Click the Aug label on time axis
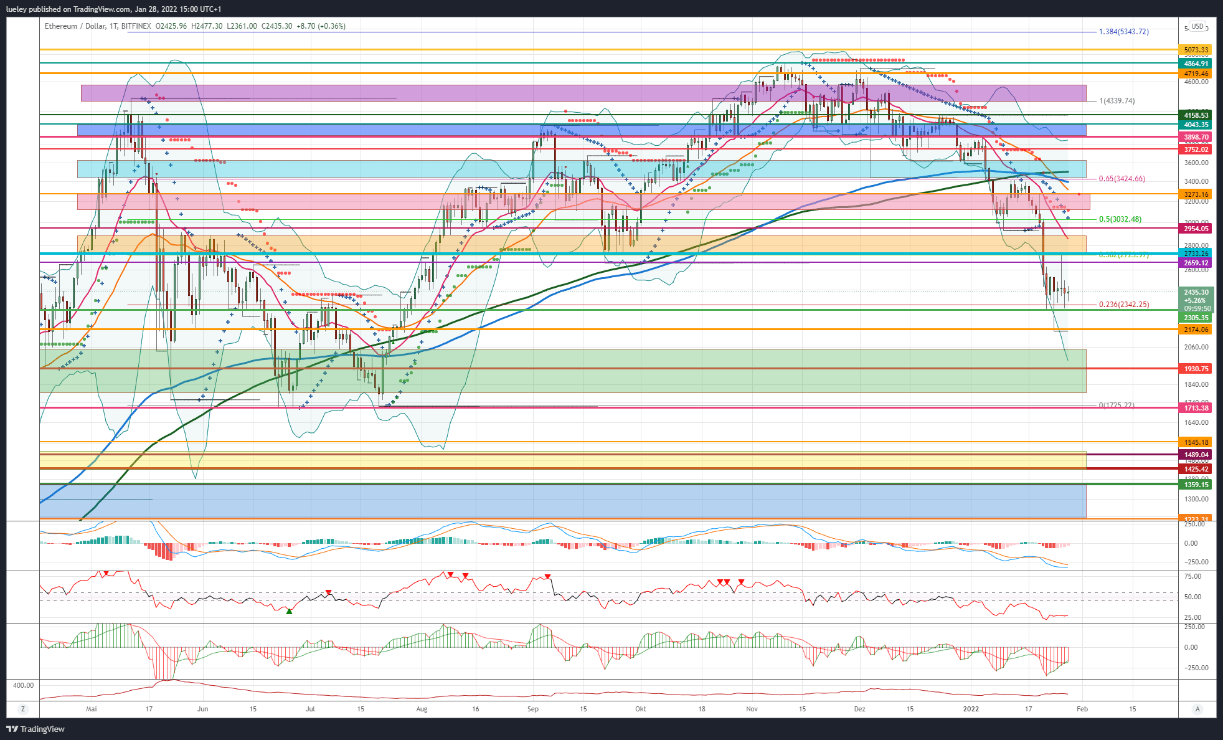Screen dimensions: 1223x740 tap(422, 709)
